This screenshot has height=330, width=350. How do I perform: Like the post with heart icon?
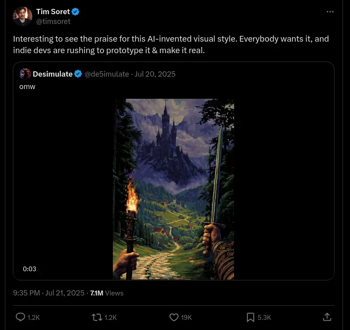click(174, 317)
